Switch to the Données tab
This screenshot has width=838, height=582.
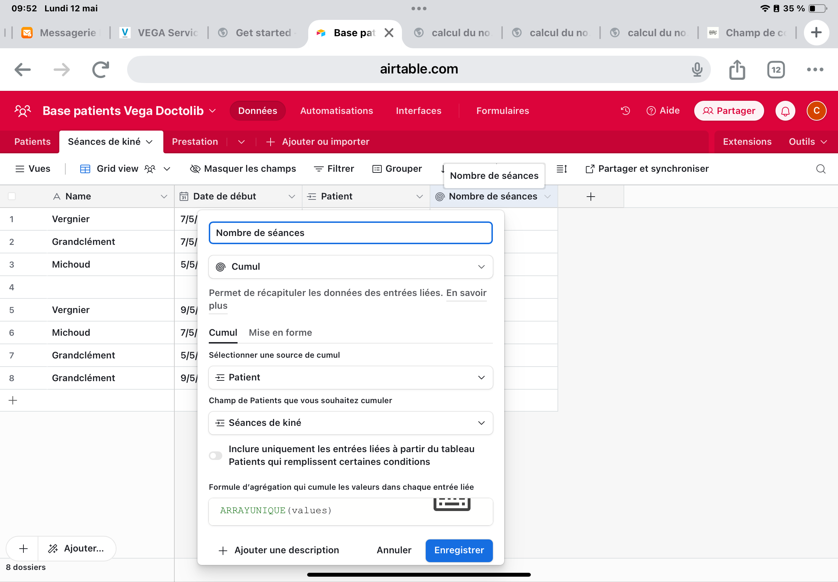point(257,110)
